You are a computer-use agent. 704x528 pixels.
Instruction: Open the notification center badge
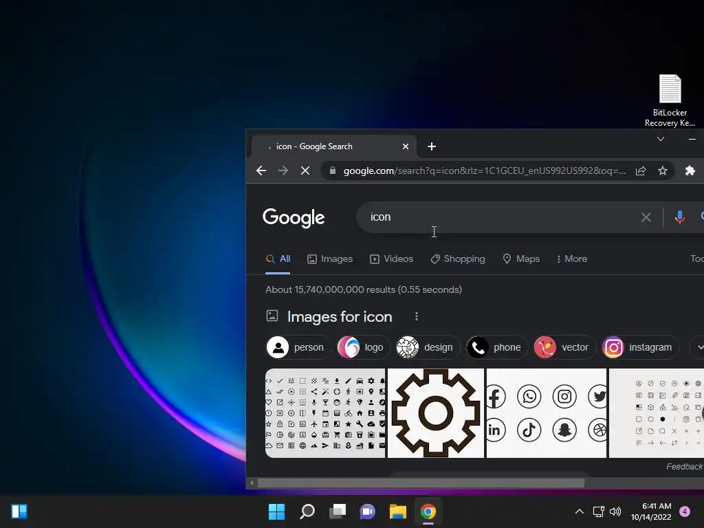tap(685, 511)
